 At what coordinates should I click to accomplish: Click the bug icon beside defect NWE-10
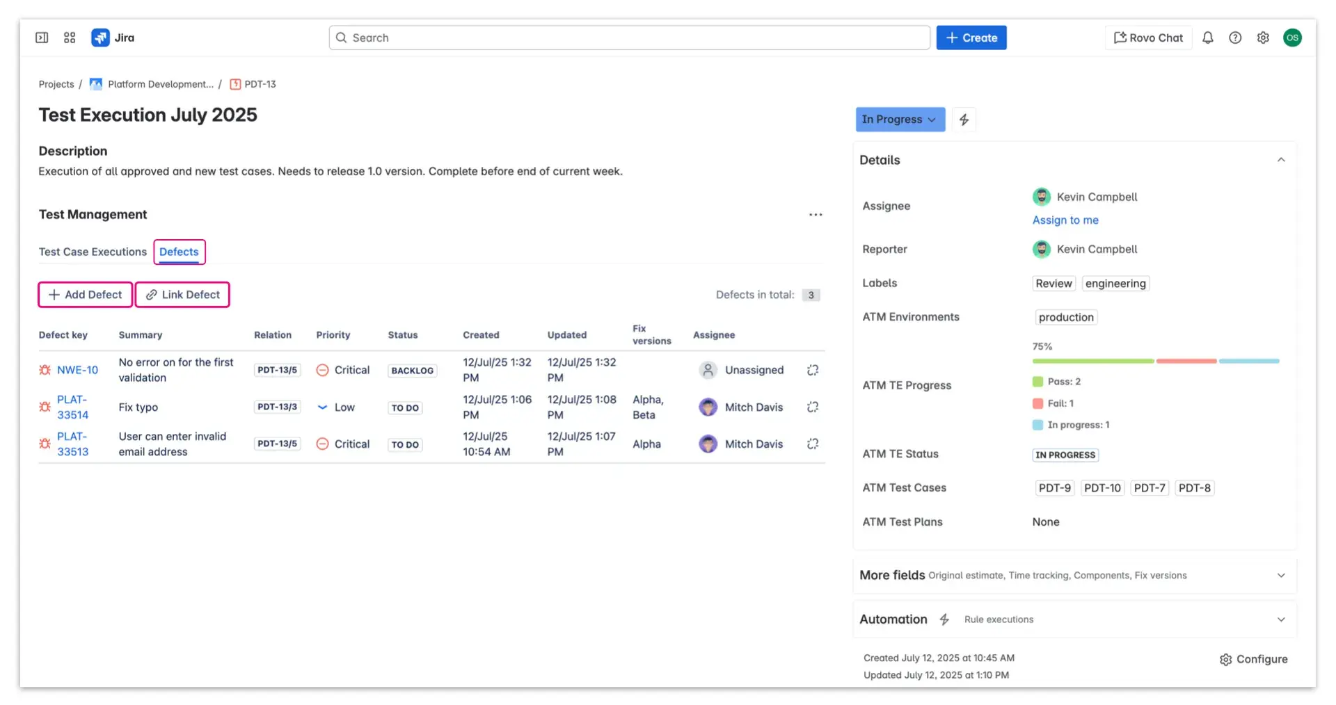coord(46,370)
